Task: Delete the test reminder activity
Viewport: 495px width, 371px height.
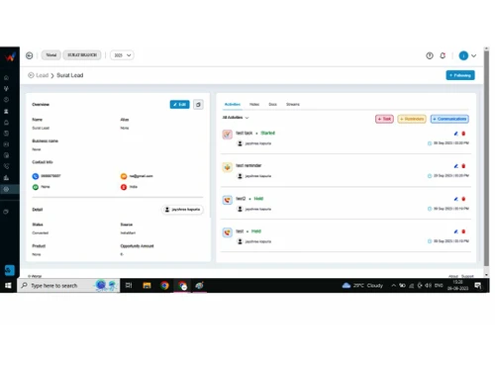Action: 463,166
